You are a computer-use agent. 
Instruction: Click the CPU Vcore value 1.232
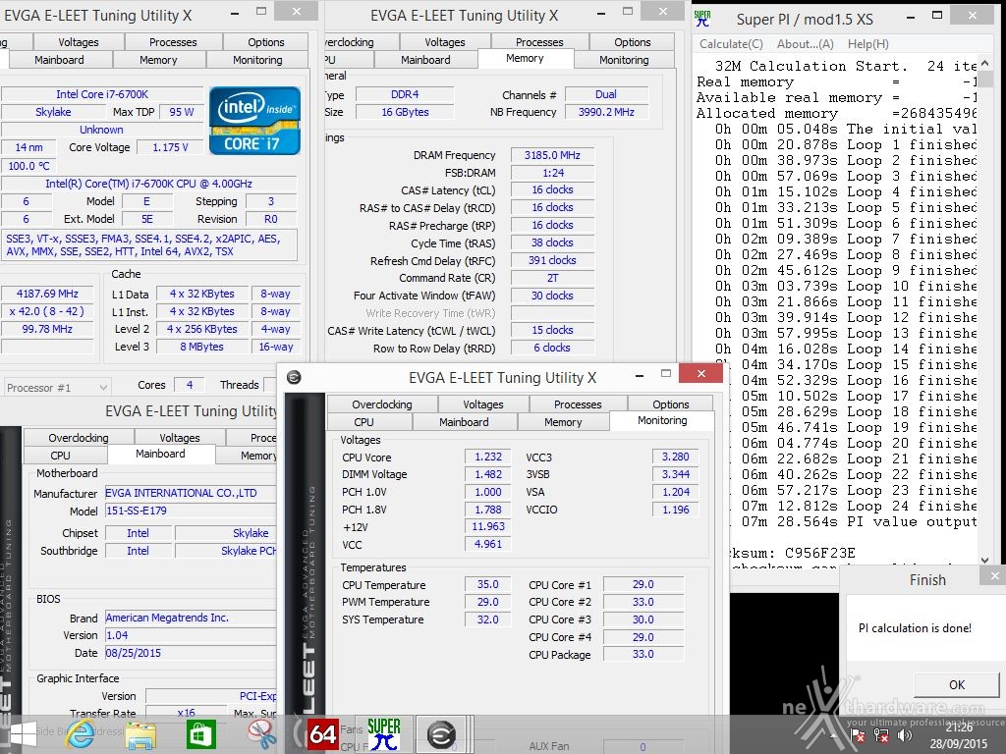click(x=487, y=457)
